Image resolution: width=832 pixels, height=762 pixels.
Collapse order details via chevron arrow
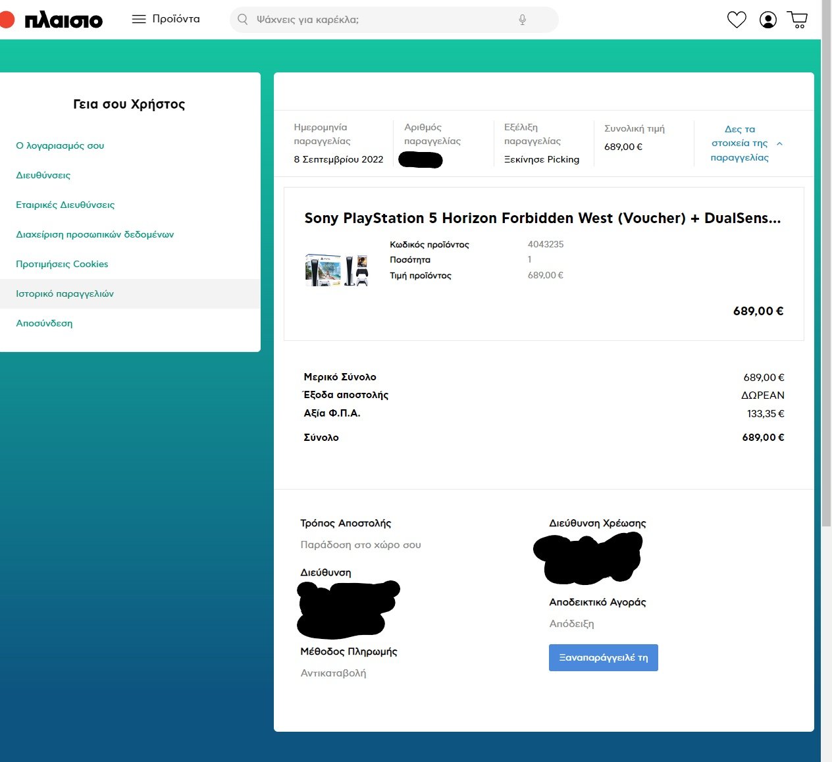tap(779, 143)
